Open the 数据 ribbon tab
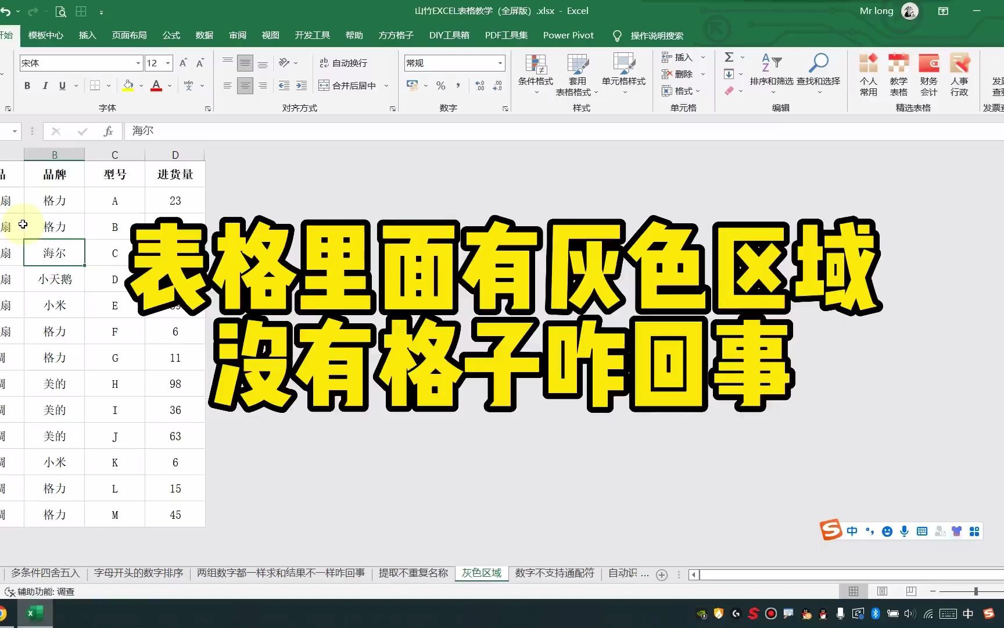Image resolution: width=1004 pixels, height=628 pixels. [204, 35]
